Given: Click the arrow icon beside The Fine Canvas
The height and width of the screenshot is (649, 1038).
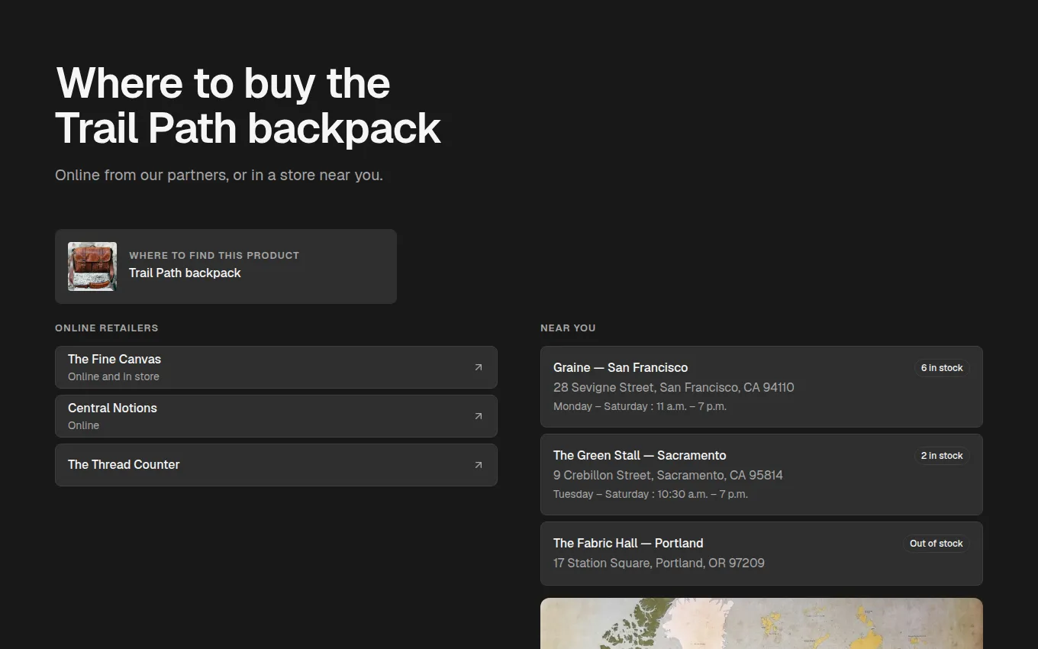Looking at the screenshot, I should (479, 367).
